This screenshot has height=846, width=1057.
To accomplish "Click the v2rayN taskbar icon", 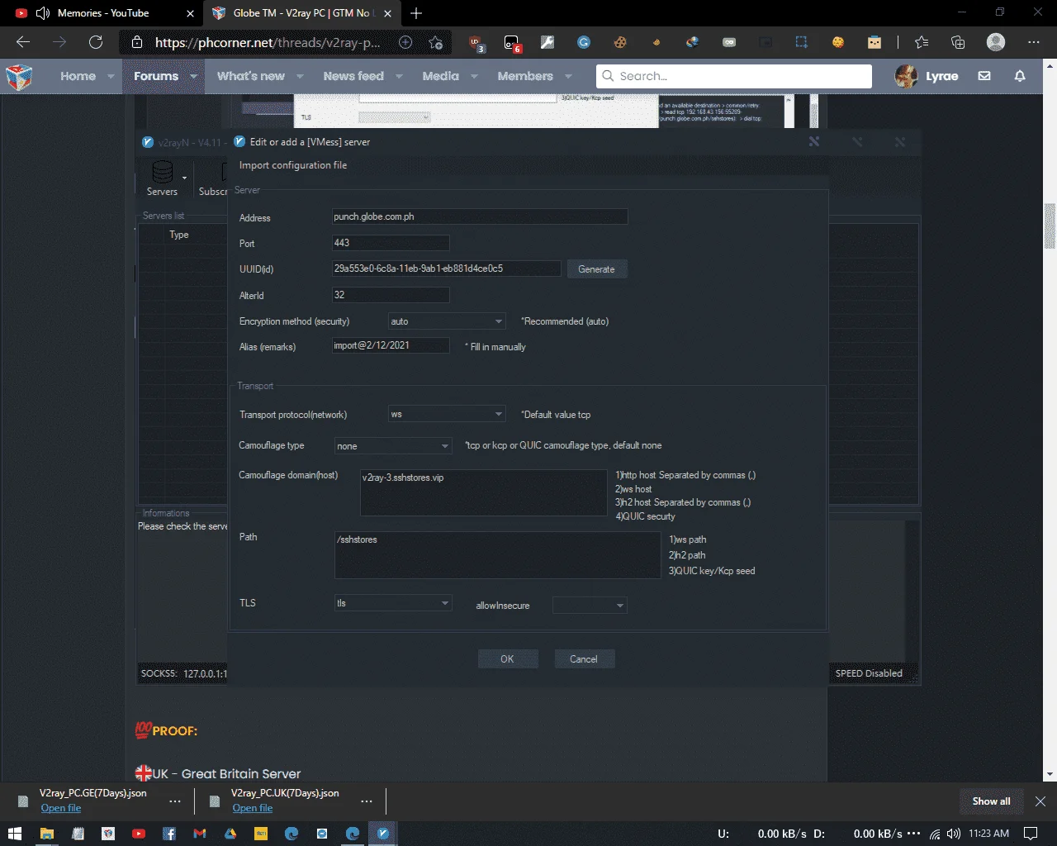I will coord(383,834).
